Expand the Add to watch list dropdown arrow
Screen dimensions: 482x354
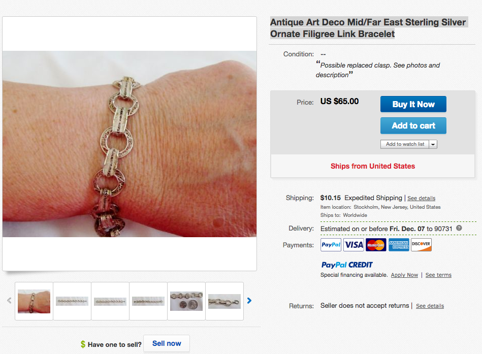[x=433, y=144]
